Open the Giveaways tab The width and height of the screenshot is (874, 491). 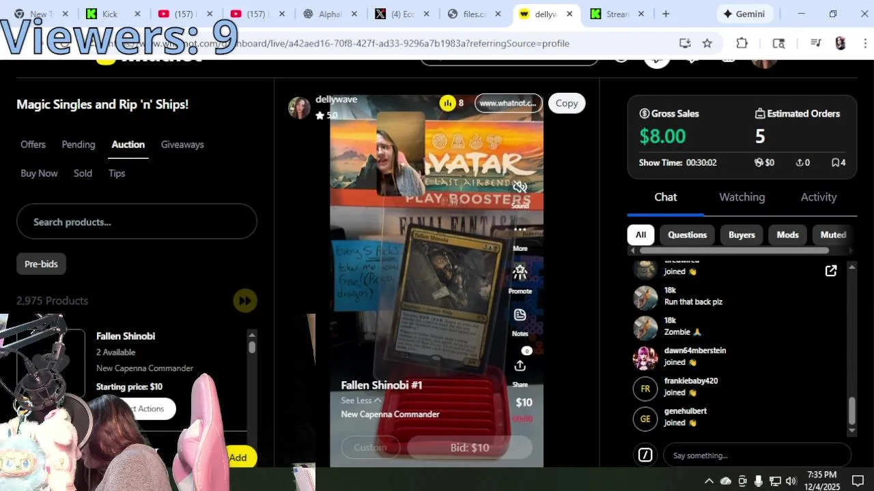(182, 145)
